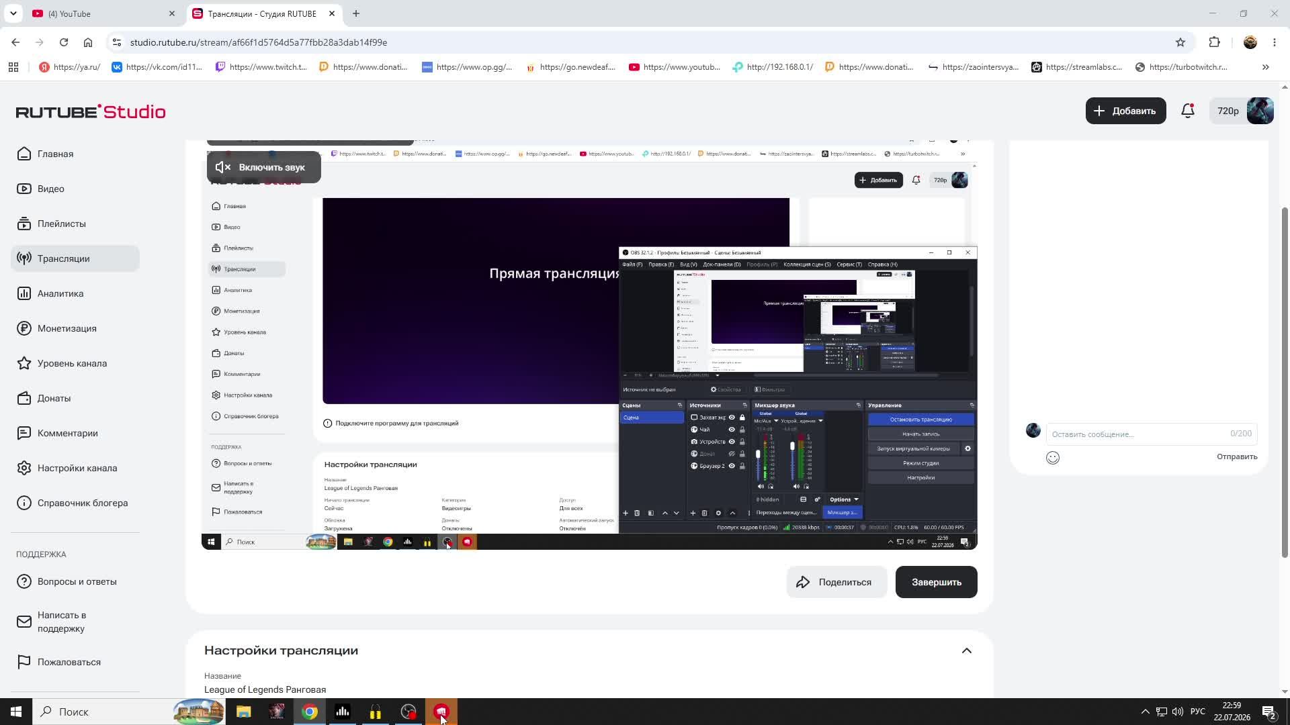Open the 720p channel avatar menu
This screenshot has height=725, width=1290.
[x=1242, y=111]
